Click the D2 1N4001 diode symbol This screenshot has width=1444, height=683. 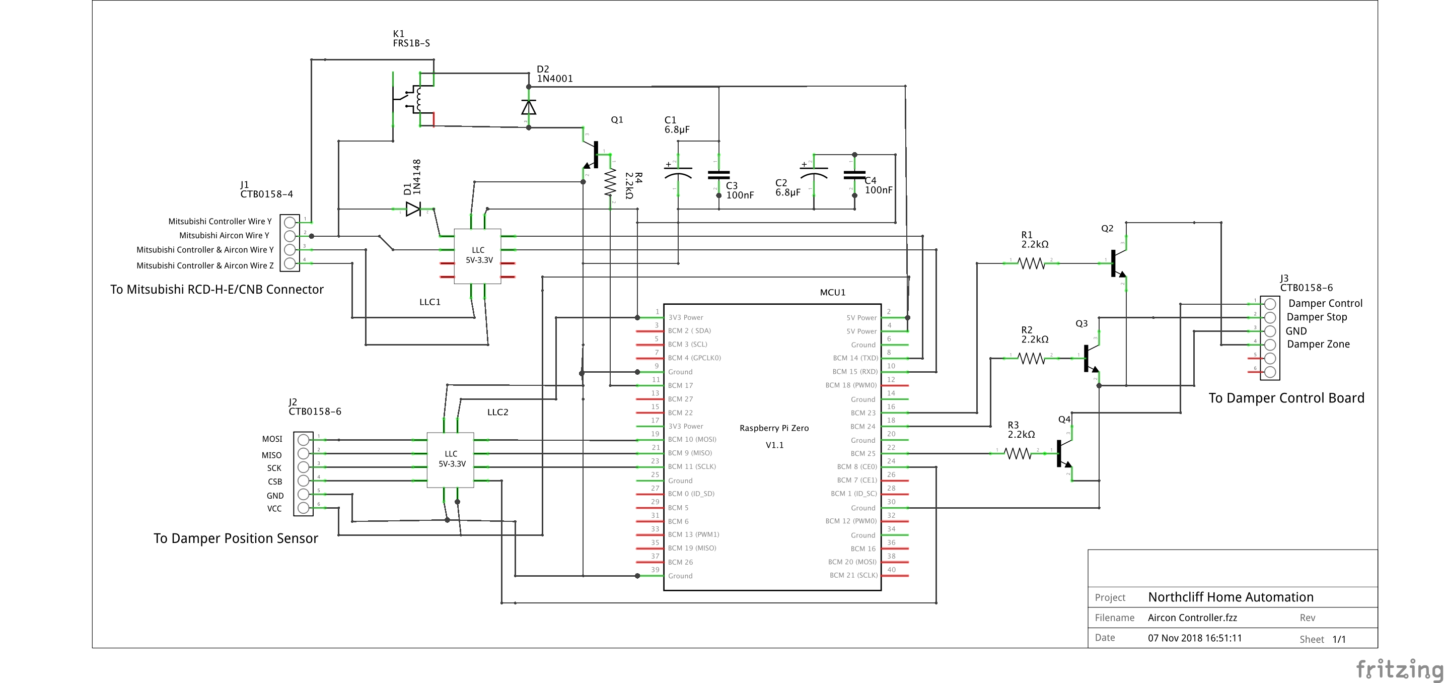[x=528, y=107]
